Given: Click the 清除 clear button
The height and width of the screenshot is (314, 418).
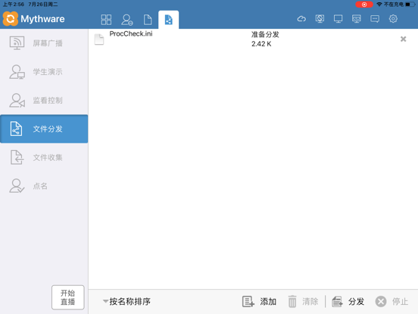Looking at the screenshot, I should click(x=303, y=301).
